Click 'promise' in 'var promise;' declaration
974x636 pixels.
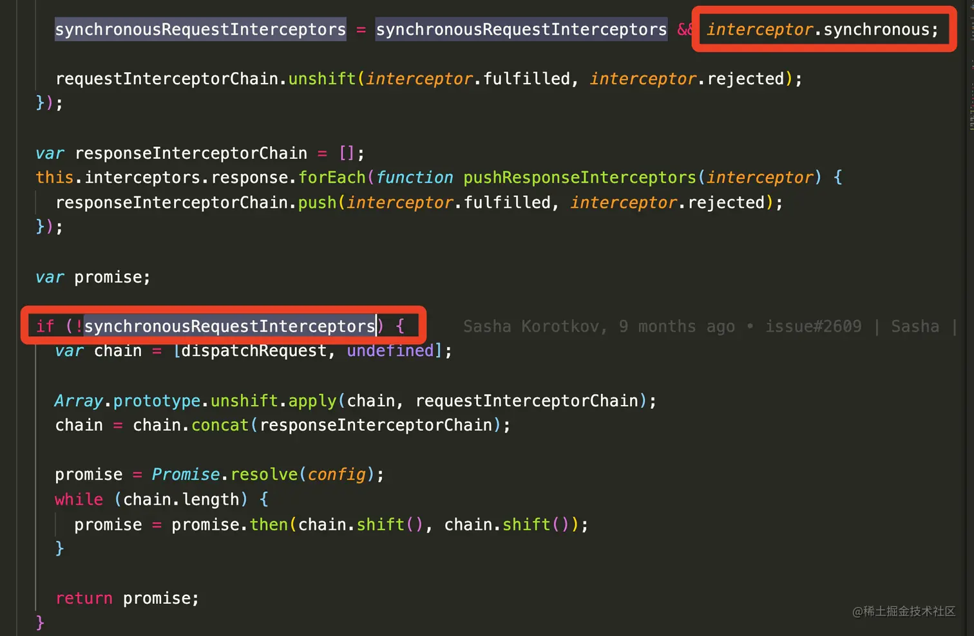pos(108,277)
